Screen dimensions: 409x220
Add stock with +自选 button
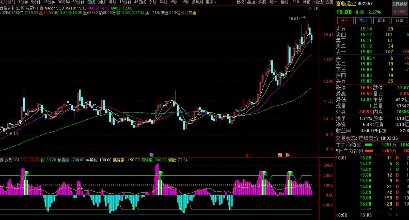[318, 2]
